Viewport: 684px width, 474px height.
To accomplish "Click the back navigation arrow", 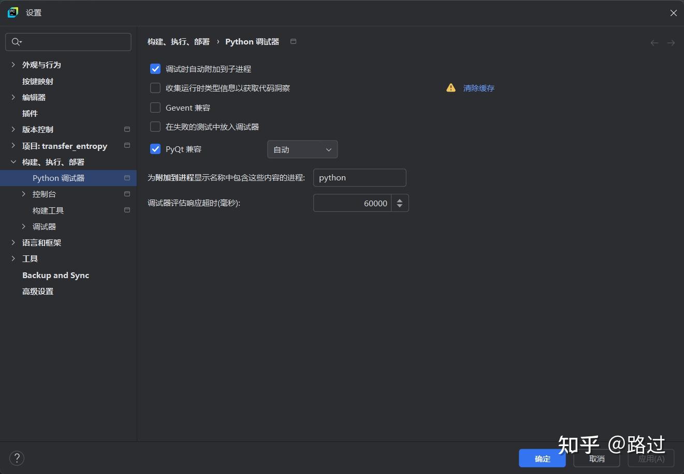I will [654, 43].
